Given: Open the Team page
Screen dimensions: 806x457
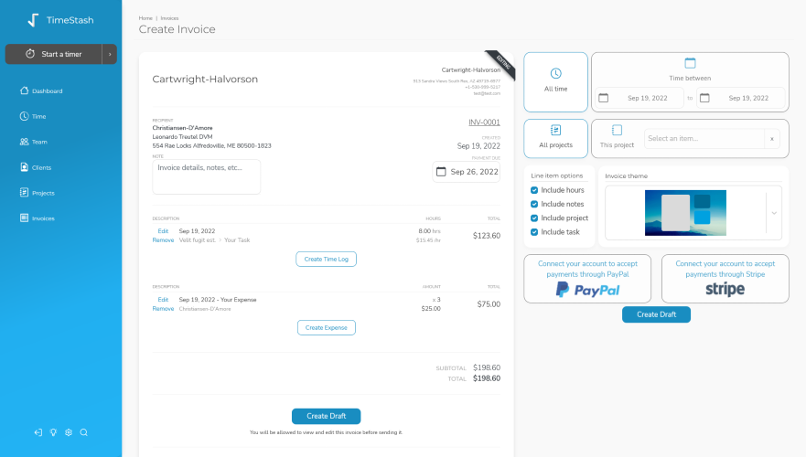Looking at the screenshot, I should click(x=34, y=142).
